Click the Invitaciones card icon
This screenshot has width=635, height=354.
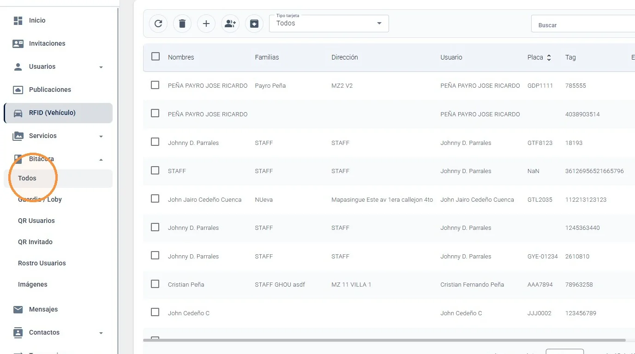point(18,43)
